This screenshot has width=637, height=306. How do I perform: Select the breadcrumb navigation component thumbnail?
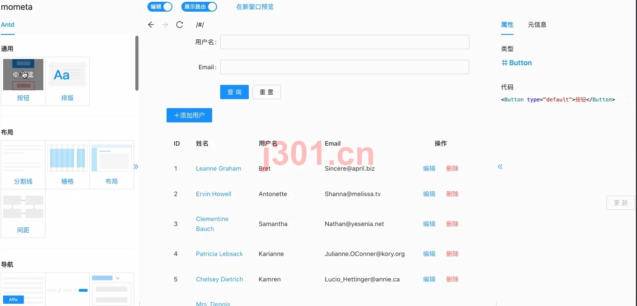[67, 289]
